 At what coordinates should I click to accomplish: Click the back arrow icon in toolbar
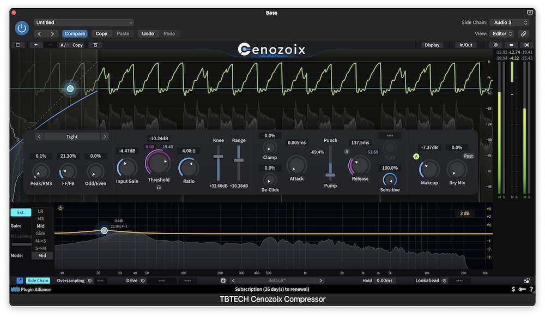coord(36,45)
